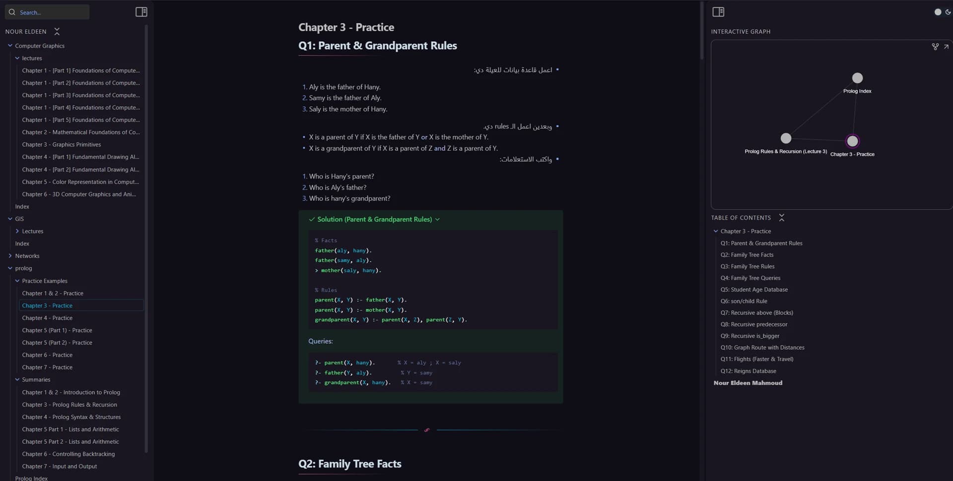
Task: Expand the graph with the arrow icon
Action: [946, 47]
